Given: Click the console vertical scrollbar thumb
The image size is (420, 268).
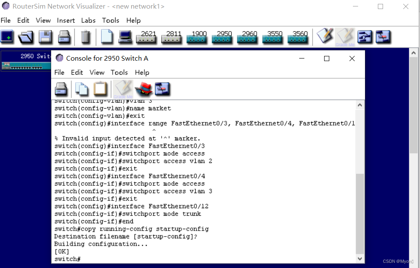Looking at the screenshot, I should [x=360, y=214].
